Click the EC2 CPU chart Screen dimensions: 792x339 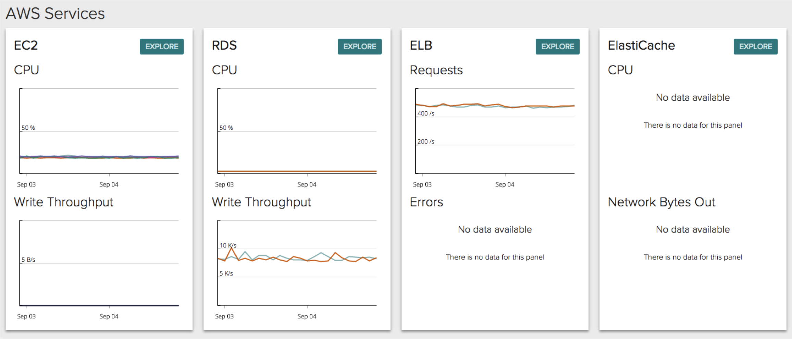[x=99, y=131]
